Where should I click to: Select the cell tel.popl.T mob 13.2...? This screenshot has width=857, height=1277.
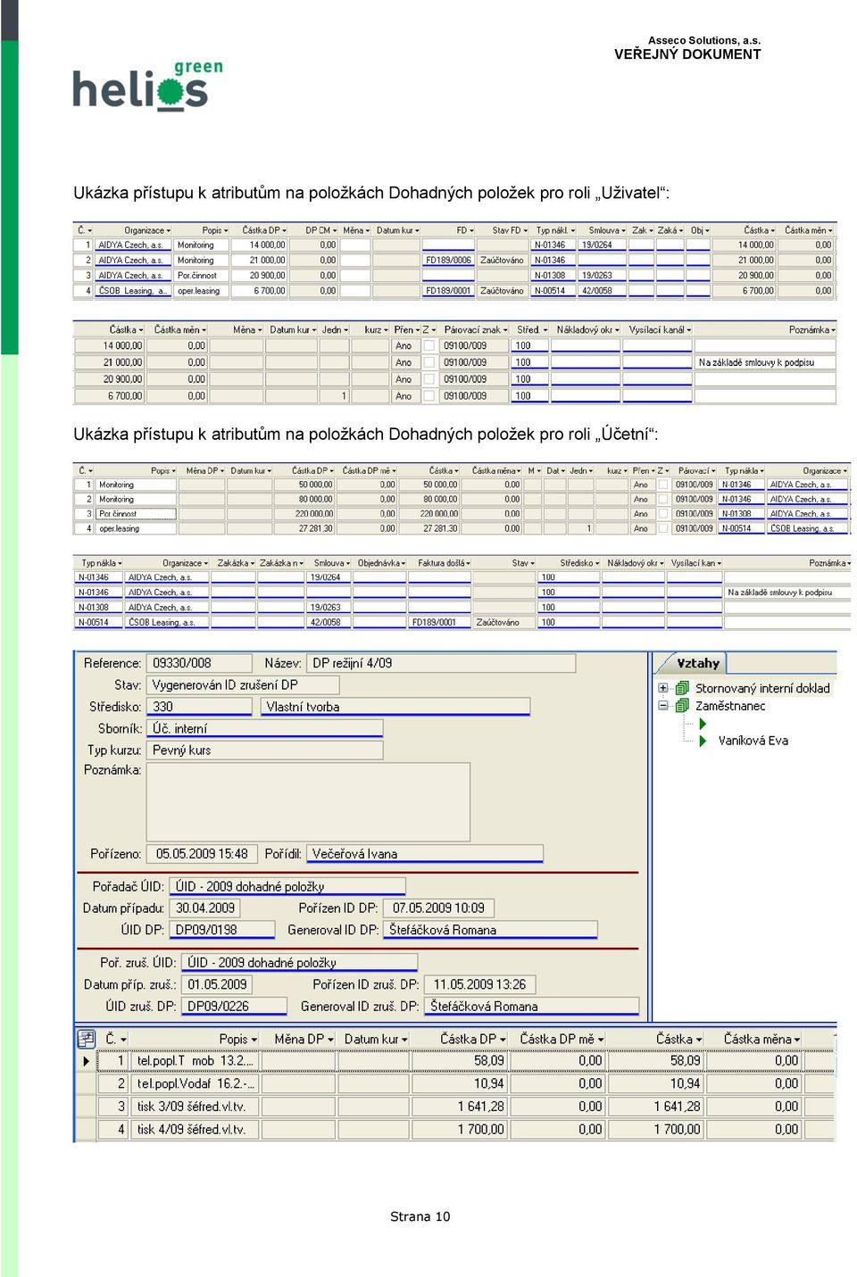coord(196,1061)
